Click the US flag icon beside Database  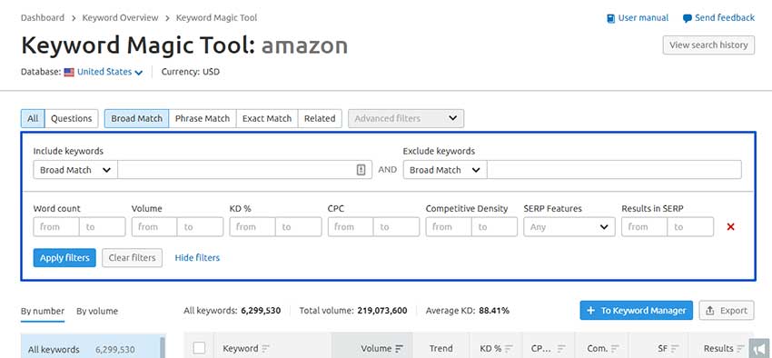69,72
